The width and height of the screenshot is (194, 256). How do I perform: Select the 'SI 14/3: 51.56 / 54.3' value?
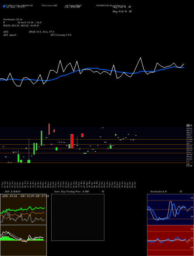click(x=29, y=22)
